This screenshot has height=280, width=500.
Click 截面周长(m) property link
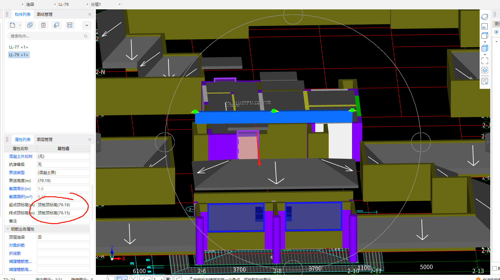click(20, 189)
